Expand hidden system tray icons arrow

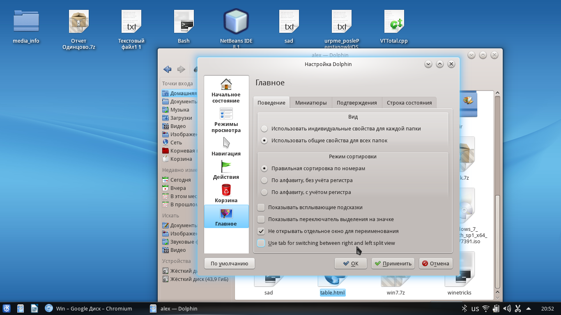(x=529, y=308)
